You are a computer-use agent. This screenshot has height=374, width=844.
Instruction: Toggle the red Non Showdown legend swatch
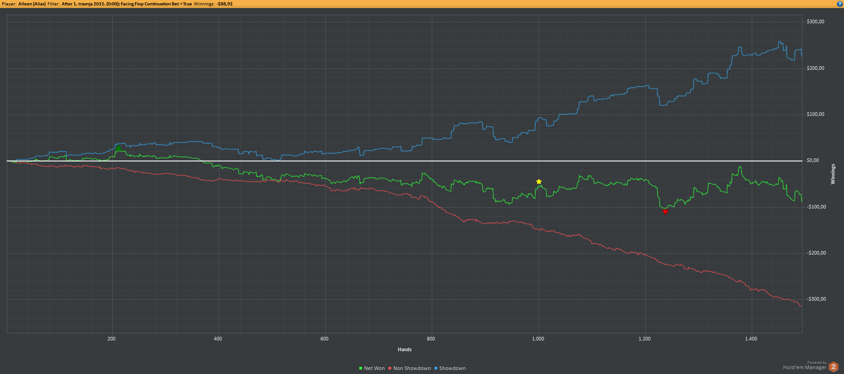[x=390, y=368]
